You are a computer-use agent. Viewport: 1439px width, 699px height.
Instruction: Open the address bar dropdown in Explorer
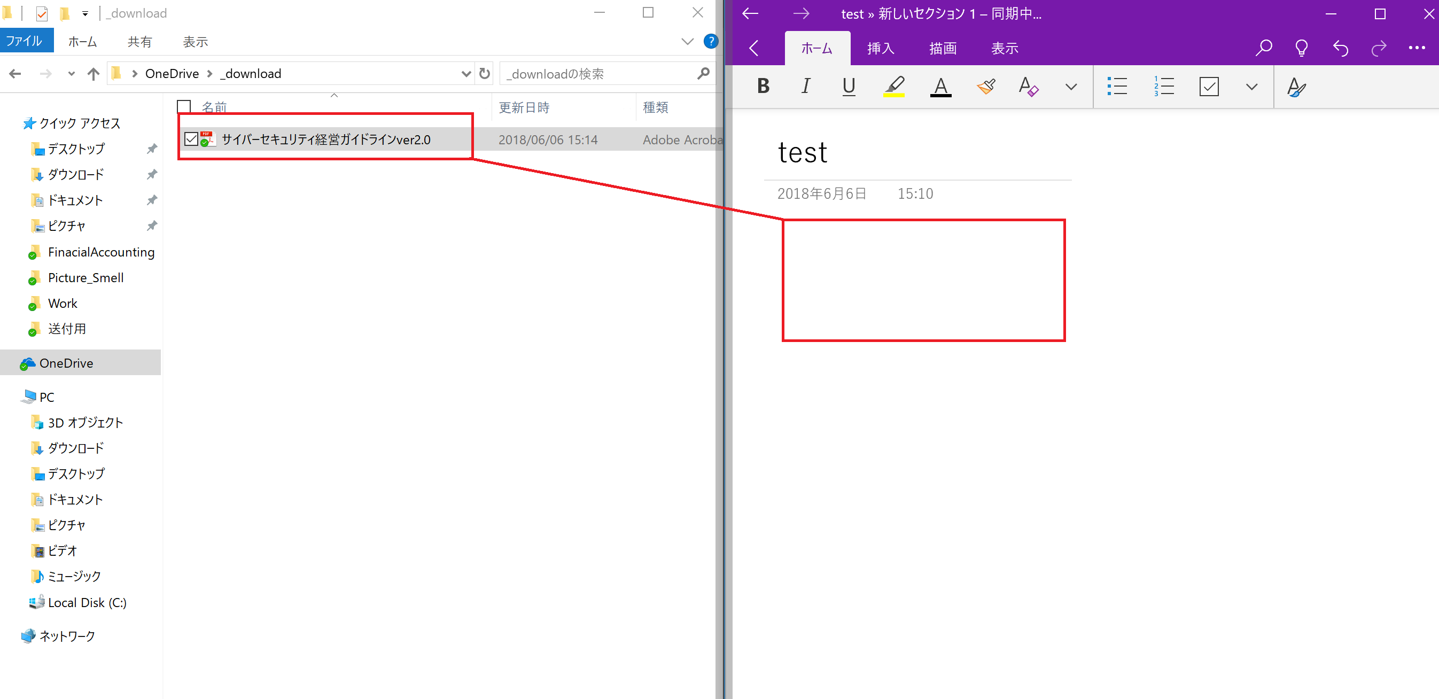click(x=466, y=73)
